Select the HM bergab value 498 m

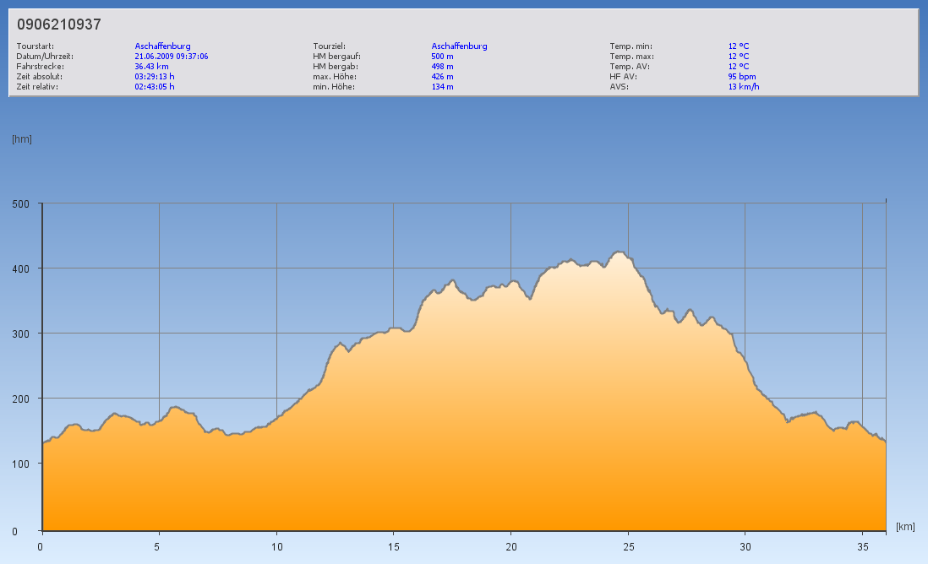point(442,66)
